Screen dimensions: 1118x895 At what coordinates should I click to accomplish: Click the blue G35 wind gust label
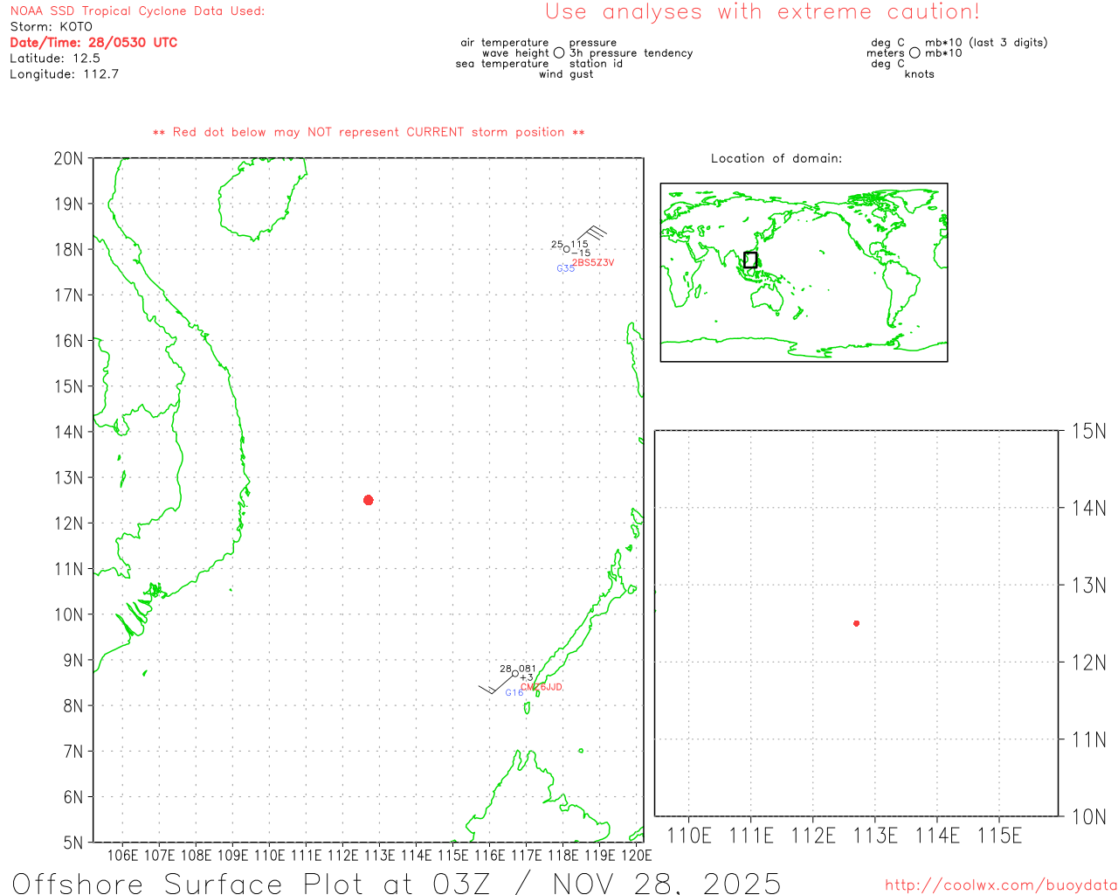[565, 268]
